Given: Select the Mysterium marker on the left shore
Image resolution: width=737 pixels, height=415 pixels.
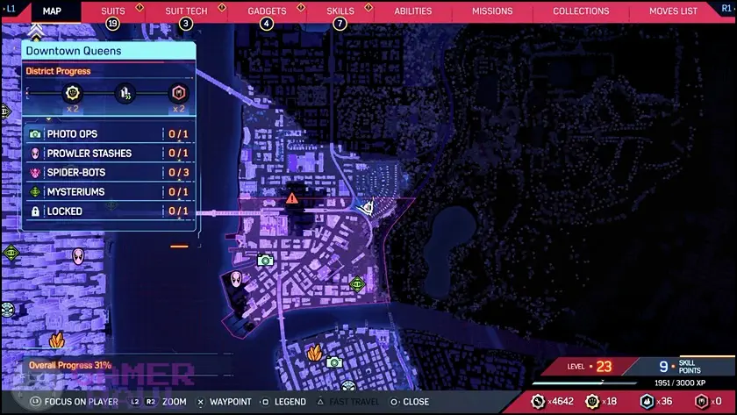Looking at the screenshot, I should coord(11,253).
